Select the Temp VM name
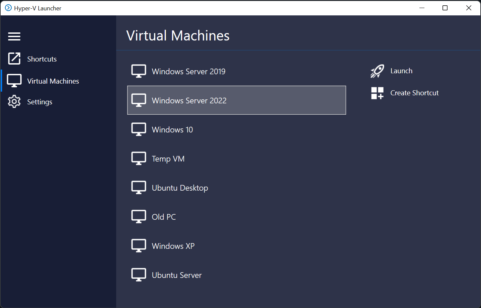 (168, 159)
